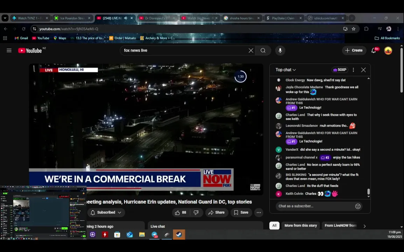Click the Create button

(354, 50)
